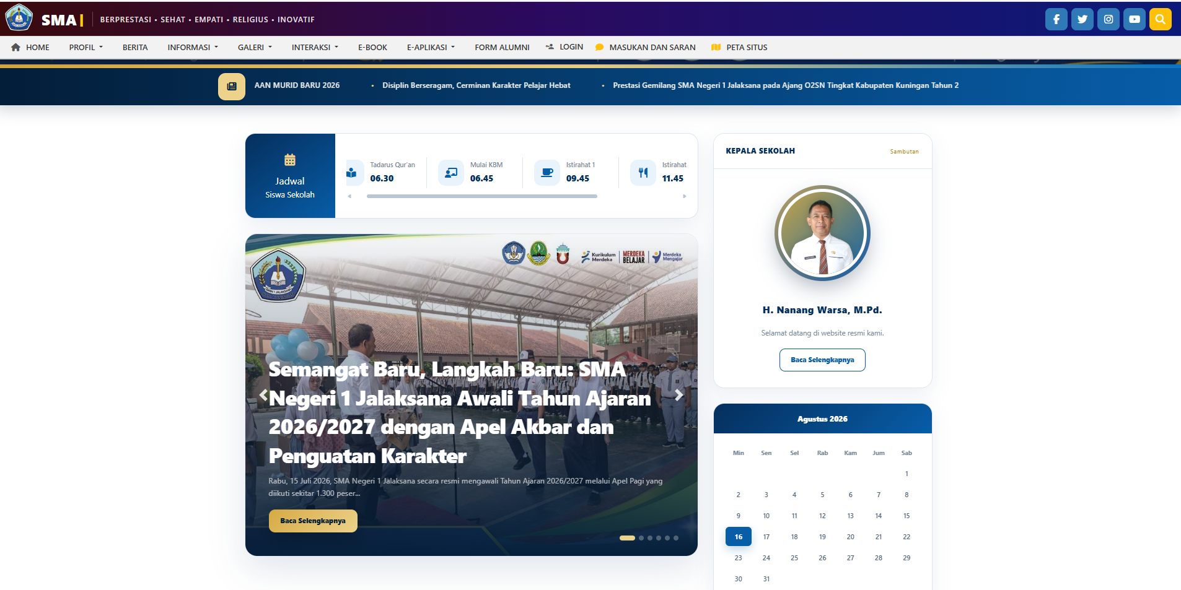Go to previous slide with left arrow
The width and height of the screenshot is (1181, 590).
[x=263, y=394]
